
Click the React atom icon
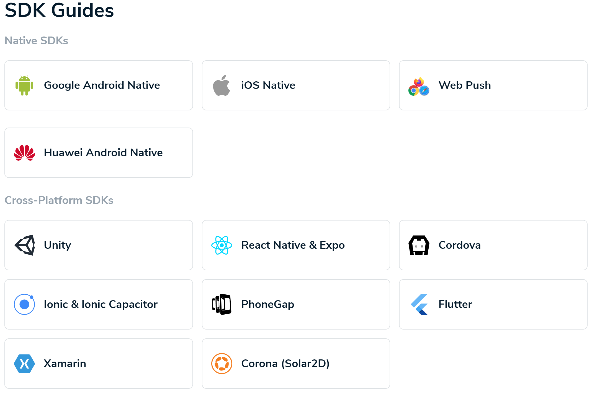coord(222,245)
